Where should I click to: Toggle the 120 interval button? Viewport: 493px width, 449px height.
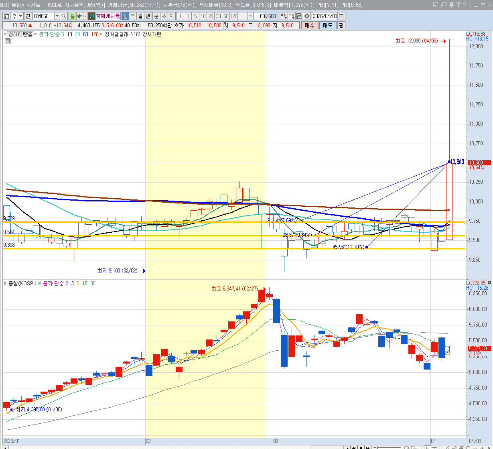(x=233, y=16)
